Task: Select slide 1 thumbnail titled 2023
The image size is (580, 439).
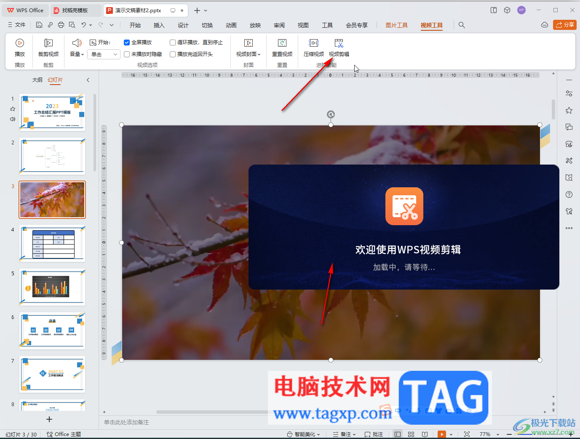Action: tap(52, 112)
